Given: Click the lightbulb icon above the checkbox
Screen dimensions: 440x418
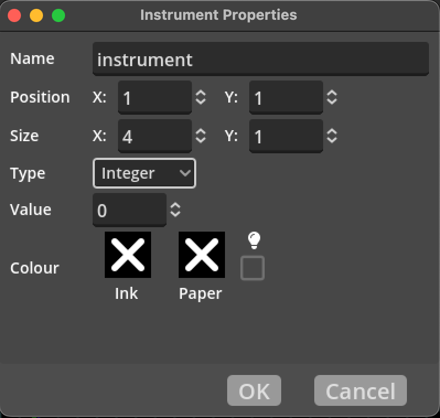Looking at the screenshot, I should (253, 239).
